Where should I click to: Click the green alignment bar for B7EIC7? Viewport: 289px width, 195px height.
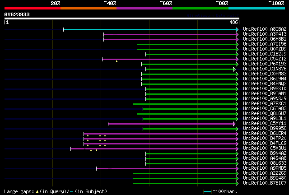(184, 183)
